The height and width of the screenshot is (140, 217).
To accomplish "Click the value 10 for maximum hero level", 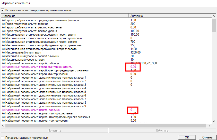I will tap(132, 60).
